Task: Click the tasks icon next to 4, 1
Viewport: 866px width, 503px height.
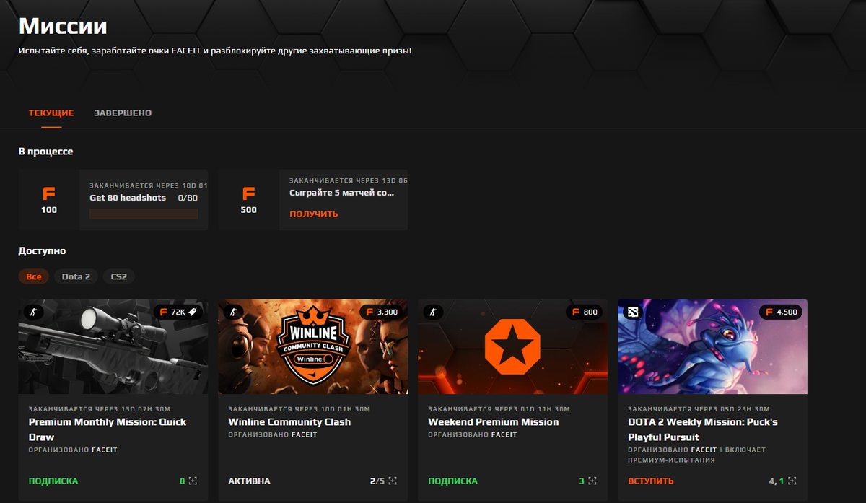Action: pos(792,481)
